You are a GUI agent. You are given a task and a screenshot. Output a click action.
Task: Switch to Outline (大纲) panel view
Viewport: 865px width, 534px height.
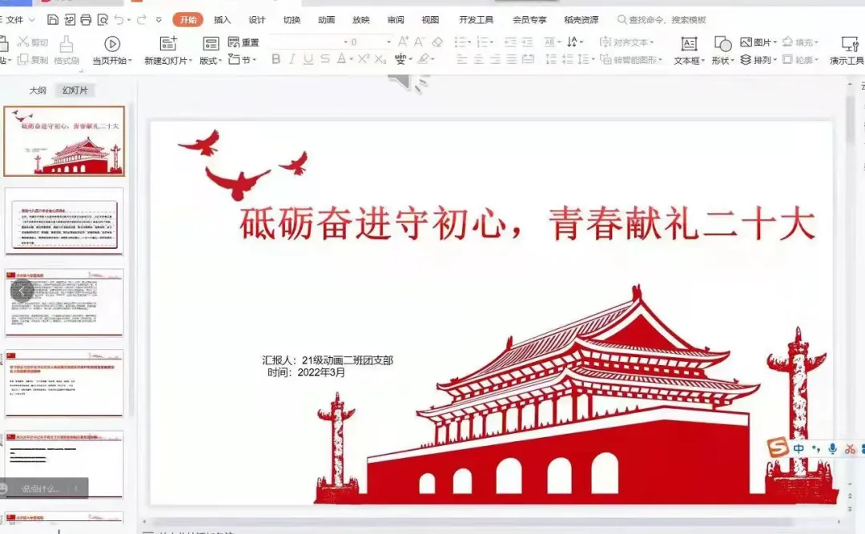[x=38, y=90]
